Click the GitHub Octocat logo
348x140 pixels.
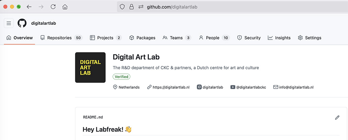22,23
